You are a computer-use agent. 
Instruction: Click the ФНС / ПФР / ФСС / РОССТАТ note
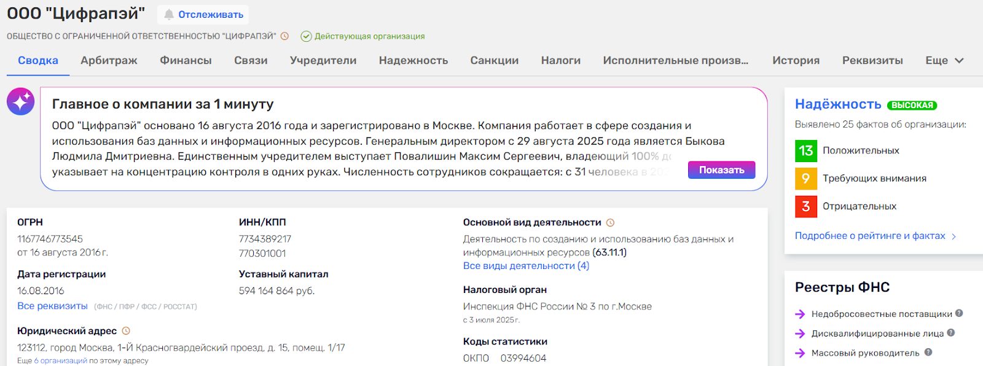click(x=146, y=306)
